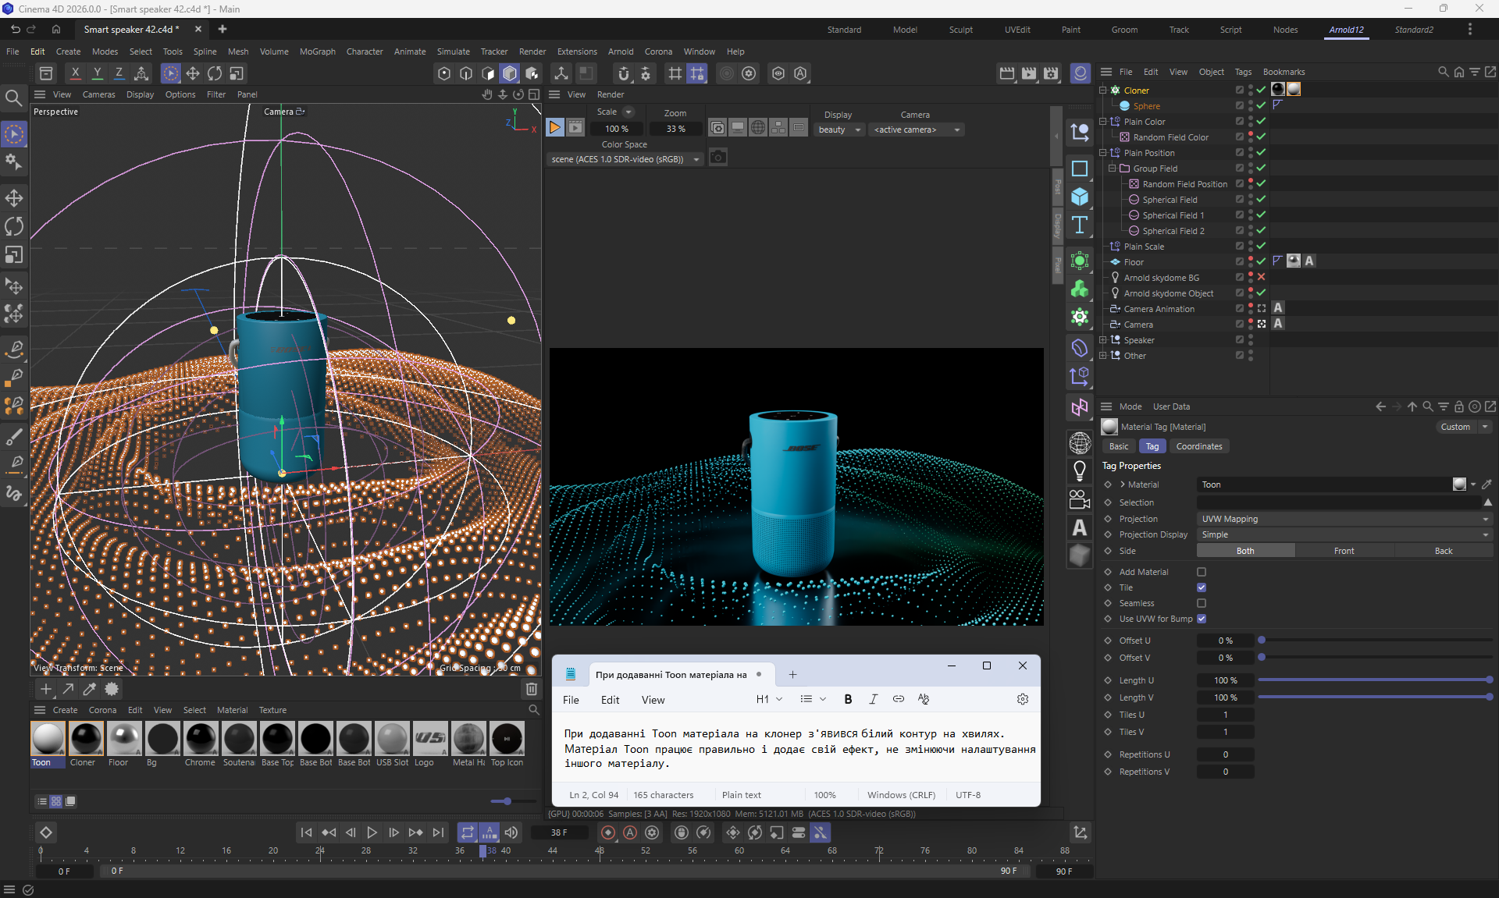This screenshot has height=898, width=1499.
Task: Select the Move tool in left toolbar
Action: pyautogui.click(x=14, y=197)
